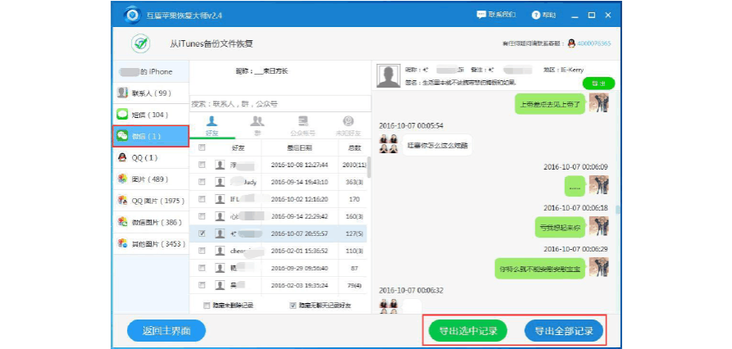Click the 的 iPhone device entry in the sidebar
732x349 pixels.
151,71
